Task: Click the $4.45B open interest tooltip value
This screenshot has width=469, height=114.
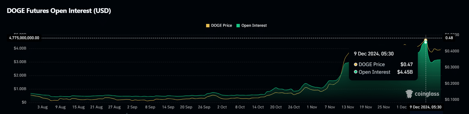Action: [405, 72]
